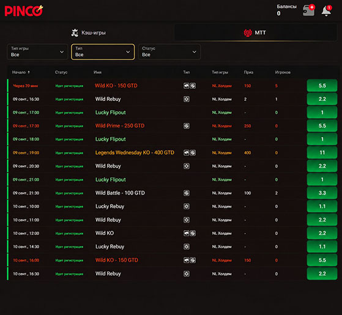Click the knockout icon on Wild KO - 150 GTD top row
Viewport: 342px width, 315px height.
click(x=186, y=86)
